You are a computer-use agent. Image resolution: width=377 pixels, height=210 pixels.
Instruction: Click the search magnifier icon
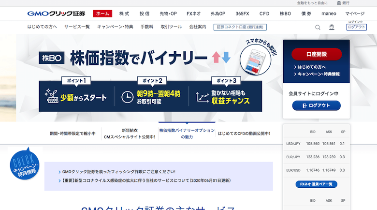point(318,27)
